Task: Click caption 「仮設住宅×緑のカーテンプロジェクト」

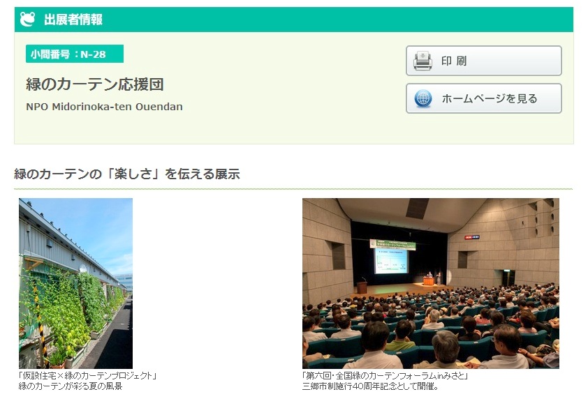Action: tap(87, 376)
